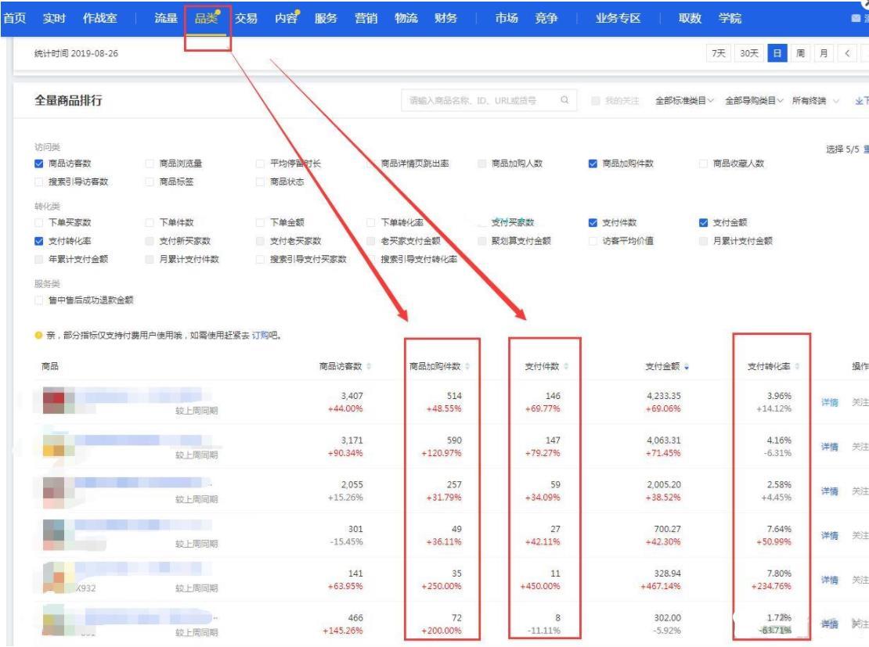Image resolution: width=869 pixels, height=647 pixels.
Task: Uncheck the 支付转化率 checkbox
Action: coord(40,241)
